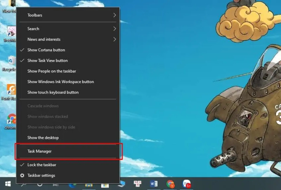Screen dimensions: 281x190
Task: Select the Foxit Reader desktop shortcut
Action: 9,92
